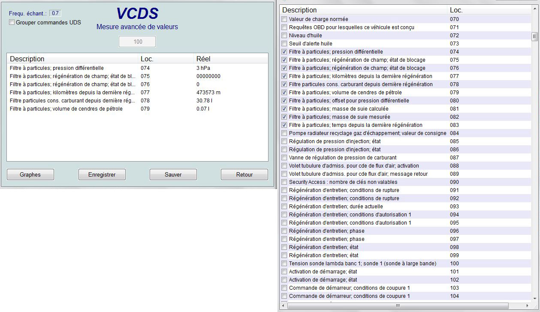Click the Sauver button
Image resolution: width=540 pixels, height=312 pixels.
173,174
